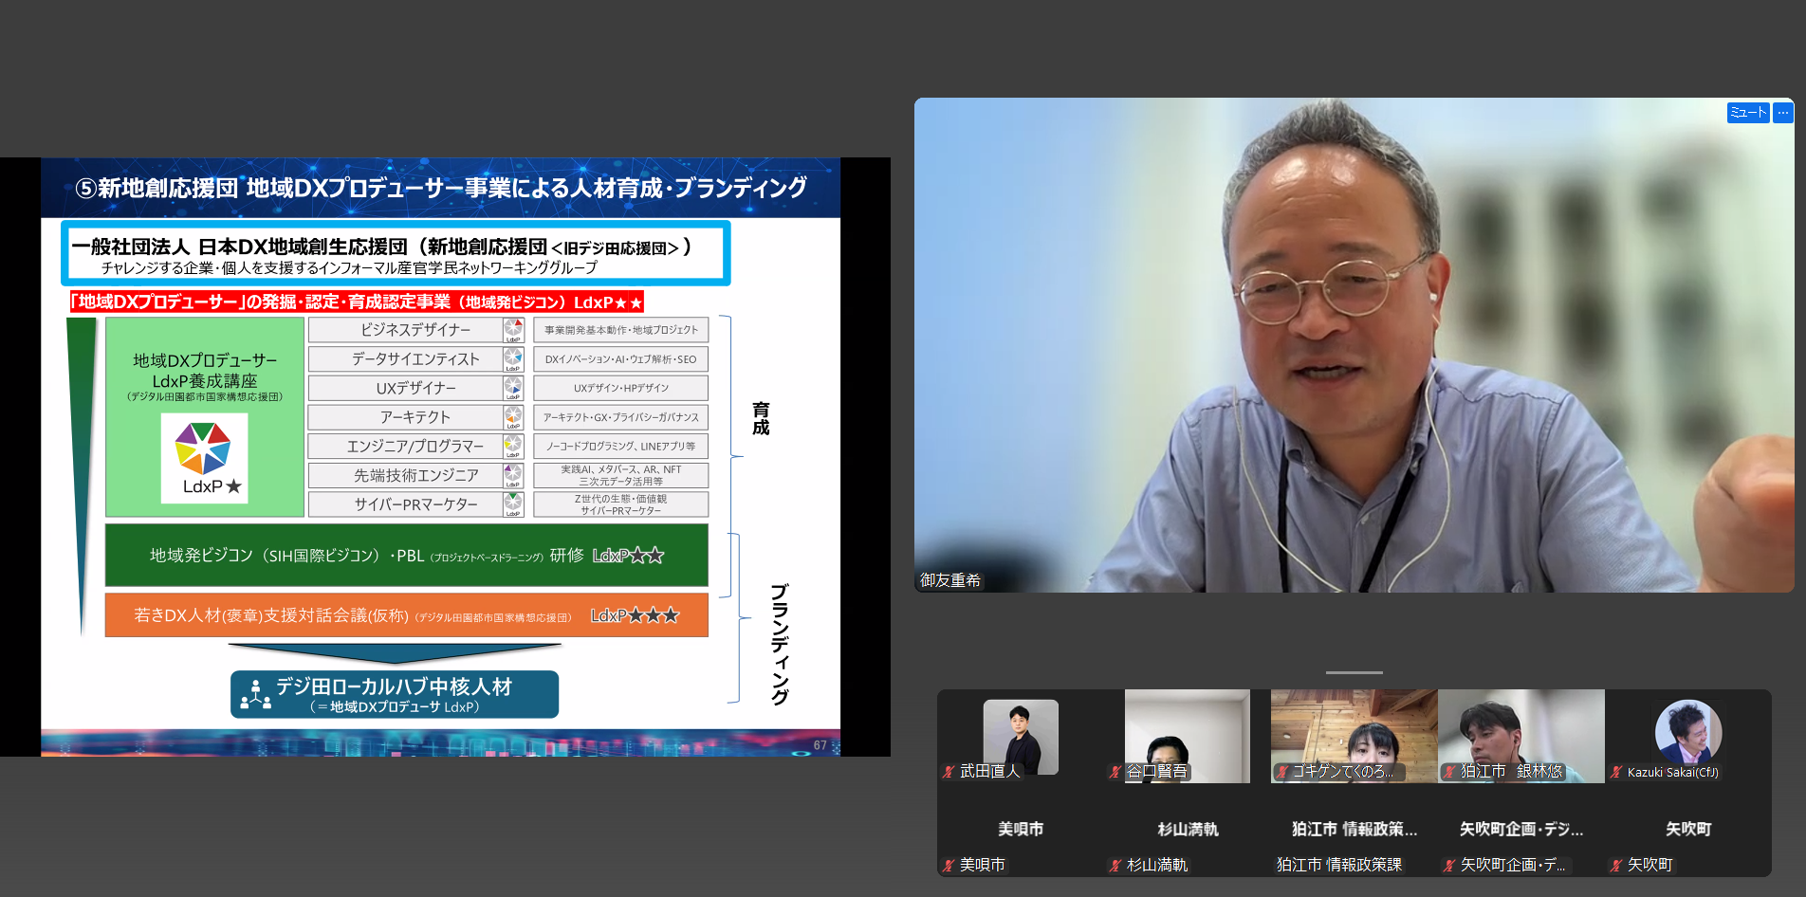Click the デジ田ローカルハブ中核人材 blue box
Screen dimensions: 1806x897
(x=395, y=694)
